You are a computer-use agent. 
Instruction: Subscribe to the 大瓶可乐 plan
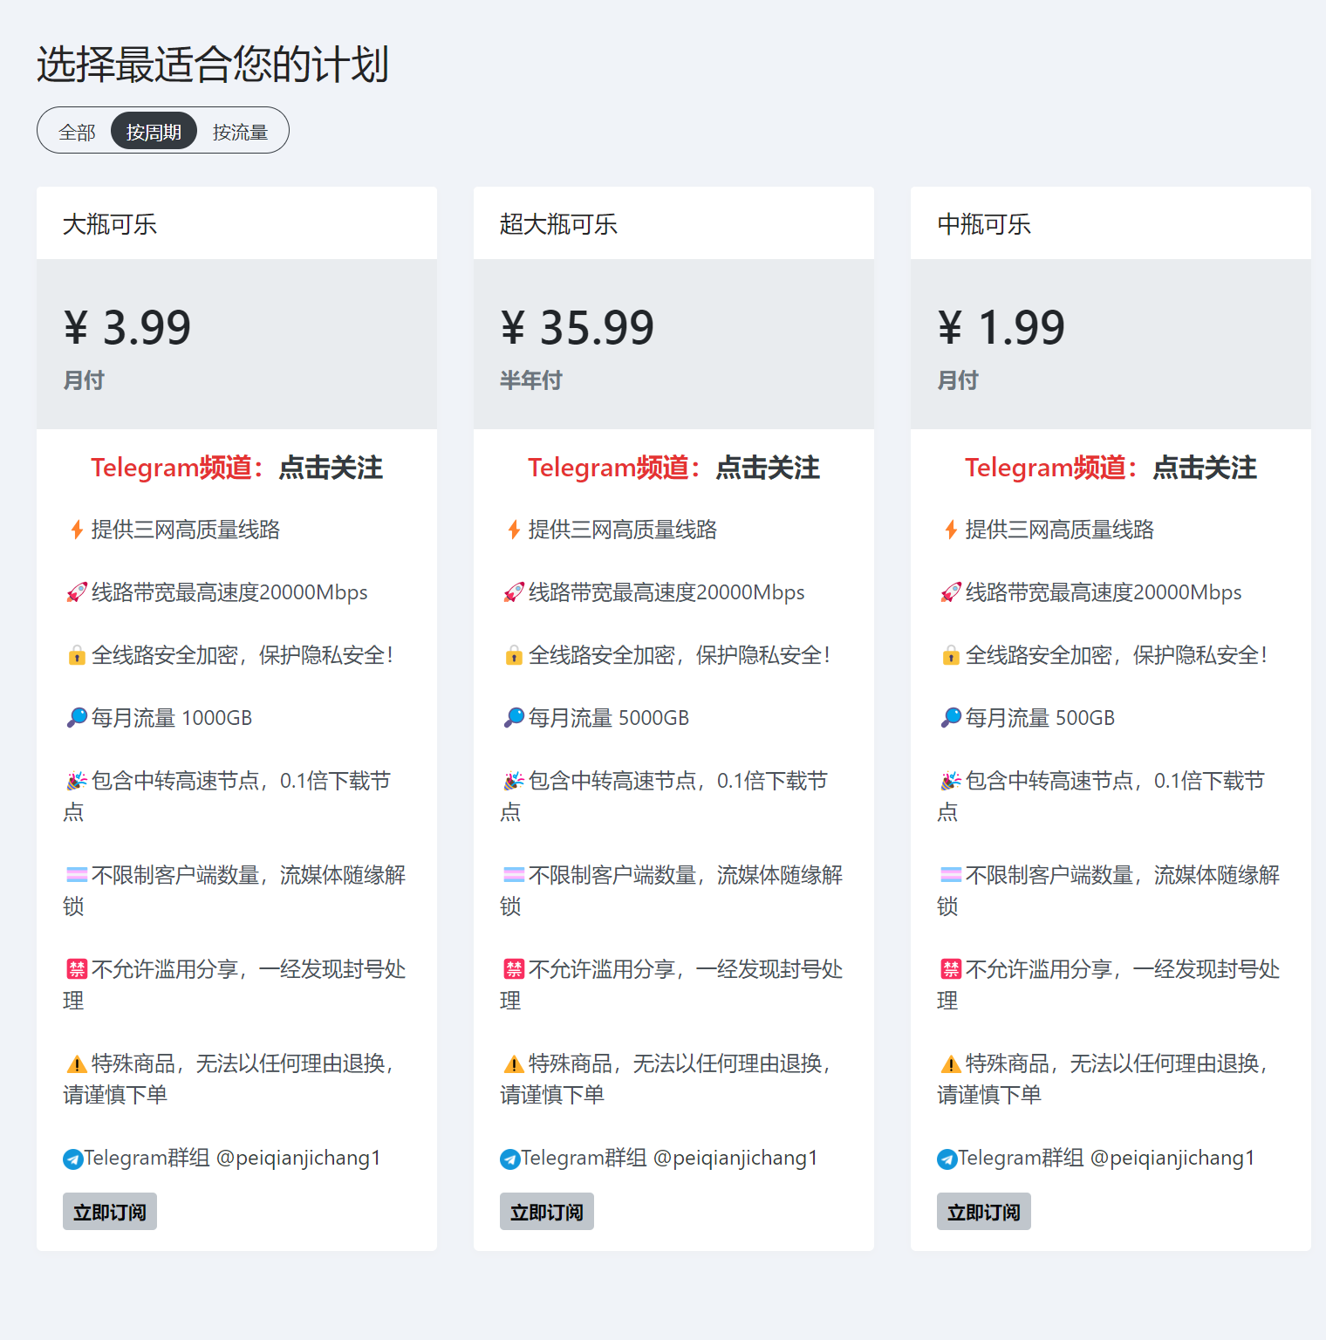110,1212
